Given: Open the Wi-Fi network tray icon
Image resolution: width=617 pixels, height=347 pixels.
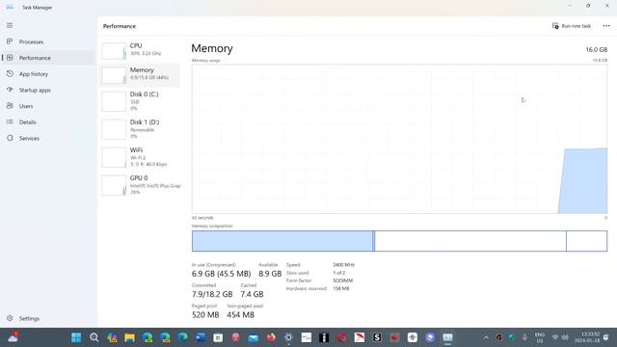Looking at the screenshot, I should [555, 337].
